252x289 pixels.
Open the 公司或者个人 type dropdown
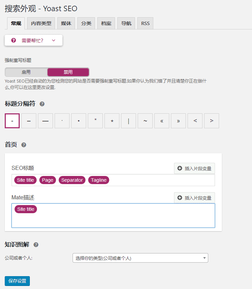[x=140, y=258]
